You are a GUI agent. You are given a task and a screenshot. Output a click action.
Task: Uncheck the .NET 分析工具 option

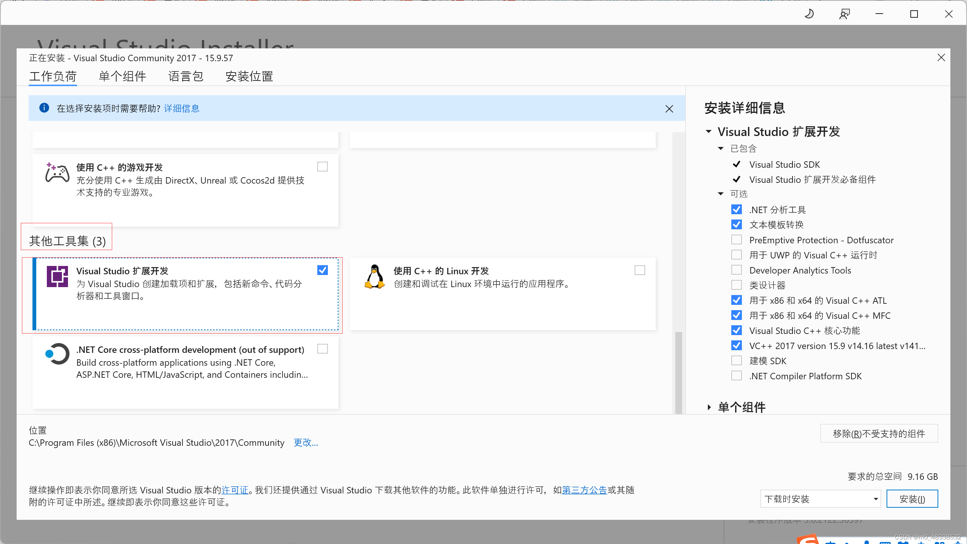(x=736, y=209)
